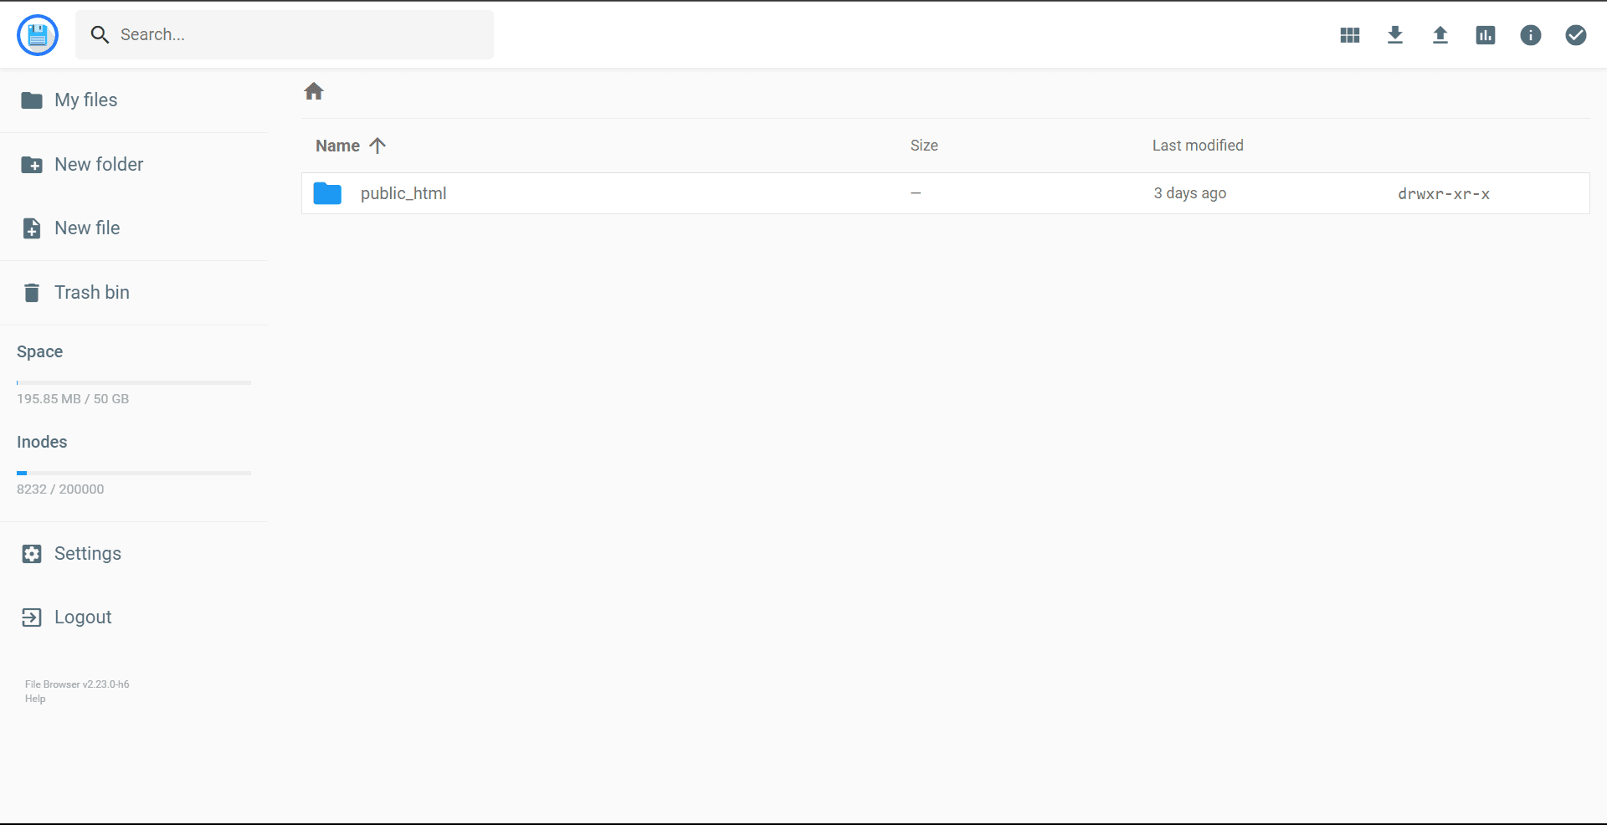Show file information using the info icon
This screenshot has height=825, width=1607.
point(1531,35)
